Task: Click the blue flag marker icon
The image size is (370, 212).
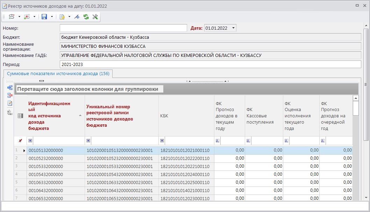Action: (x=77, y=17)
